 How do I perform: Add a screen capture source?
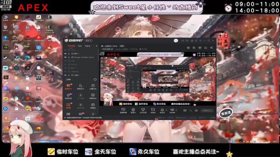coord(123,111)
